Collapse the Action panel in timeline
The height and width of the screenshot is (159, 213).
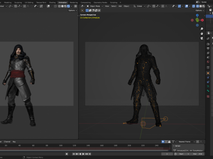point(174,146)
